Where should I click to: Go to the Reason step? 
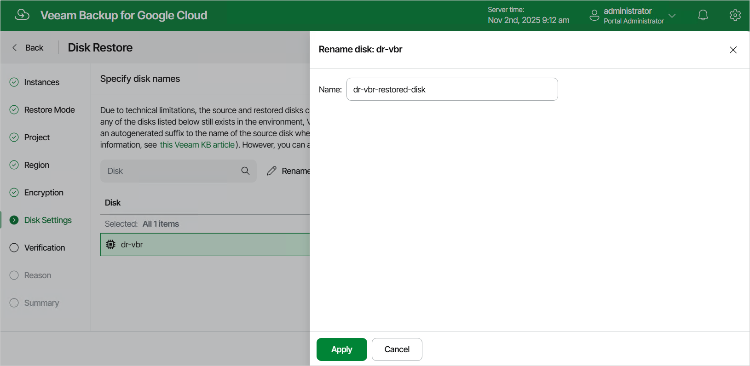point(38,275)
